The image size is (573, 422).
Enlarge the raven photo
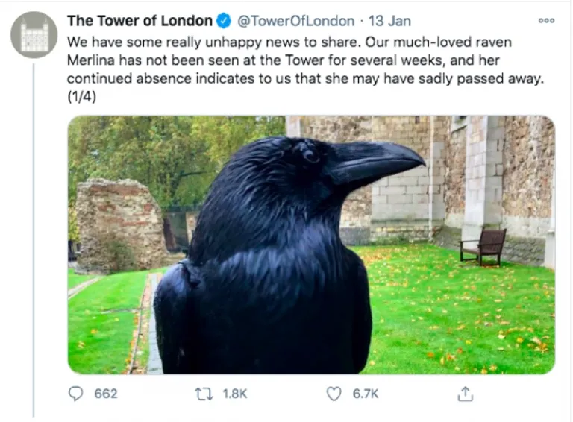(311, 245)
